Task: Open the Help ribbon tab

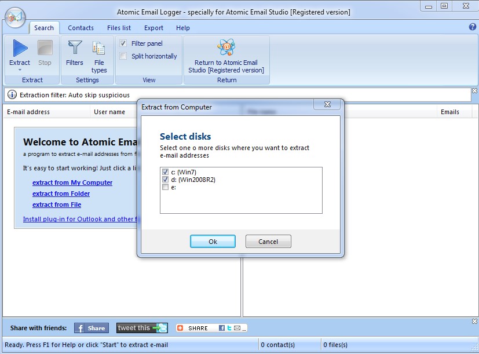Action: pyautogui.click(x=182, y=28)
